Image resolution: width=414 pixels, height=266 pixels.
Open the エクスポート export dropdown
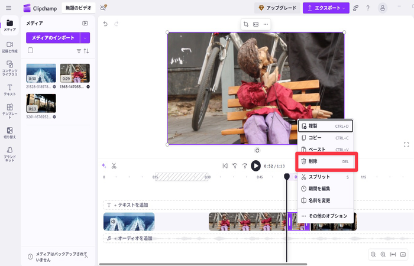(326, 8)
